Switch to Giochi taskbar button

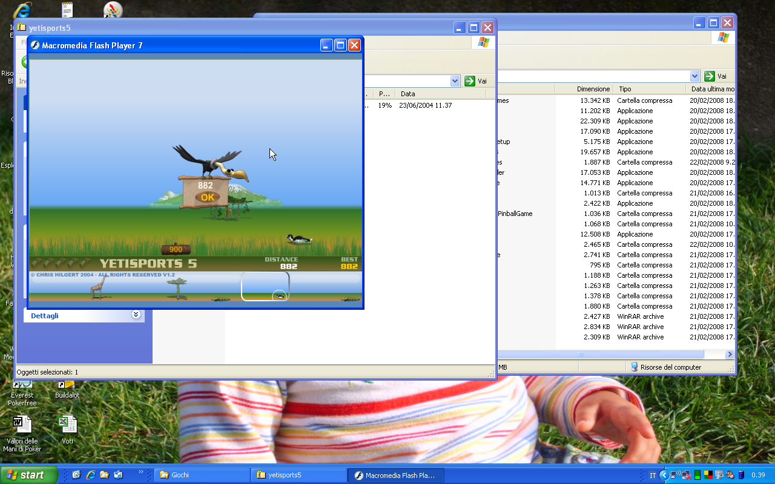pos(202,475)
